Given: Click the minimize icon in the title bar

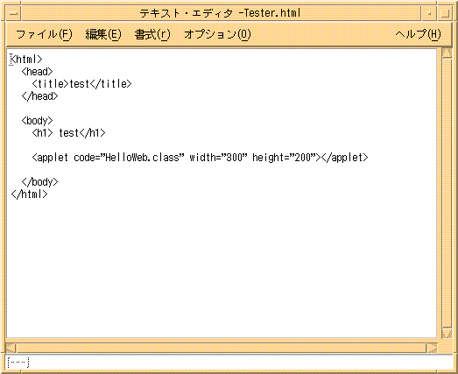Looking at the screenshot, I should pos(429,13).
